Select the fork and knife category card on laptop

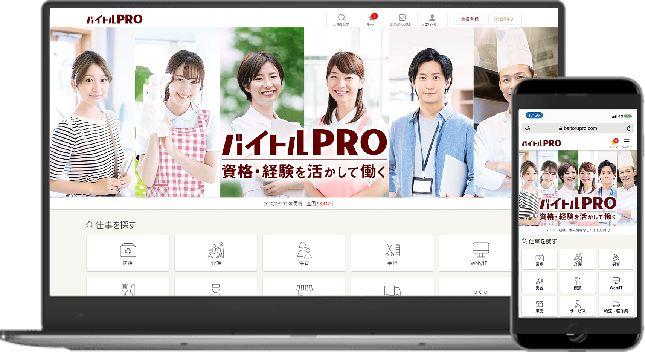(x=128, y=287)
